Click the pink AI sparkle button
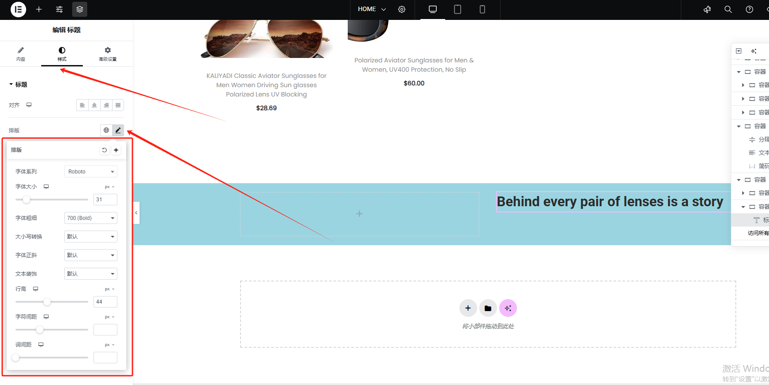769x385 pixels. pyautogui.click(x=508, y=308)
